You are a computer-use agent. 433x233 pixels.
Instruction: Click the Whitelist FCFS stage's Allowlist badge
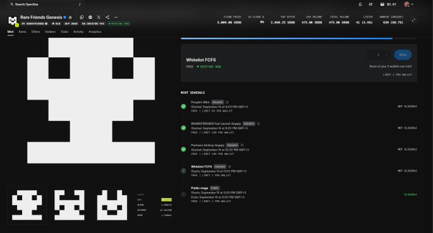pos(220,166)
